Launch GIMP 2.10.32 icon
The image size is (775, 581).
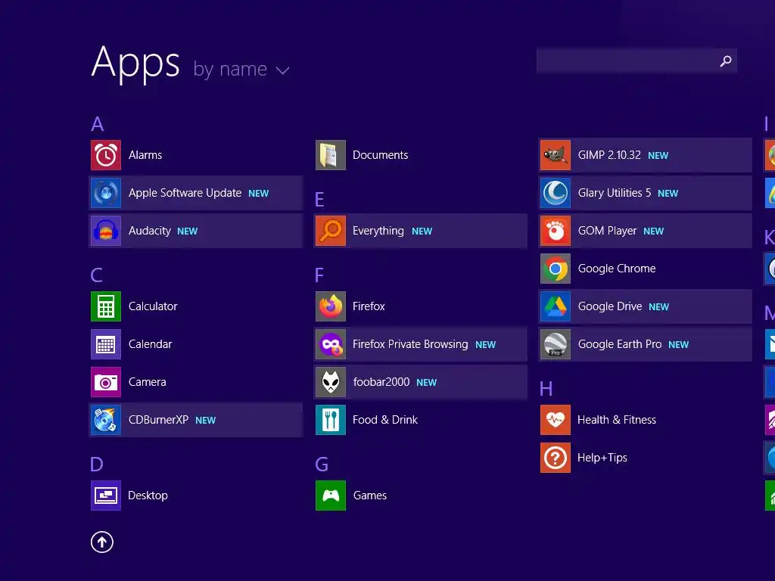pyautogui.click(x=556, y=155)
